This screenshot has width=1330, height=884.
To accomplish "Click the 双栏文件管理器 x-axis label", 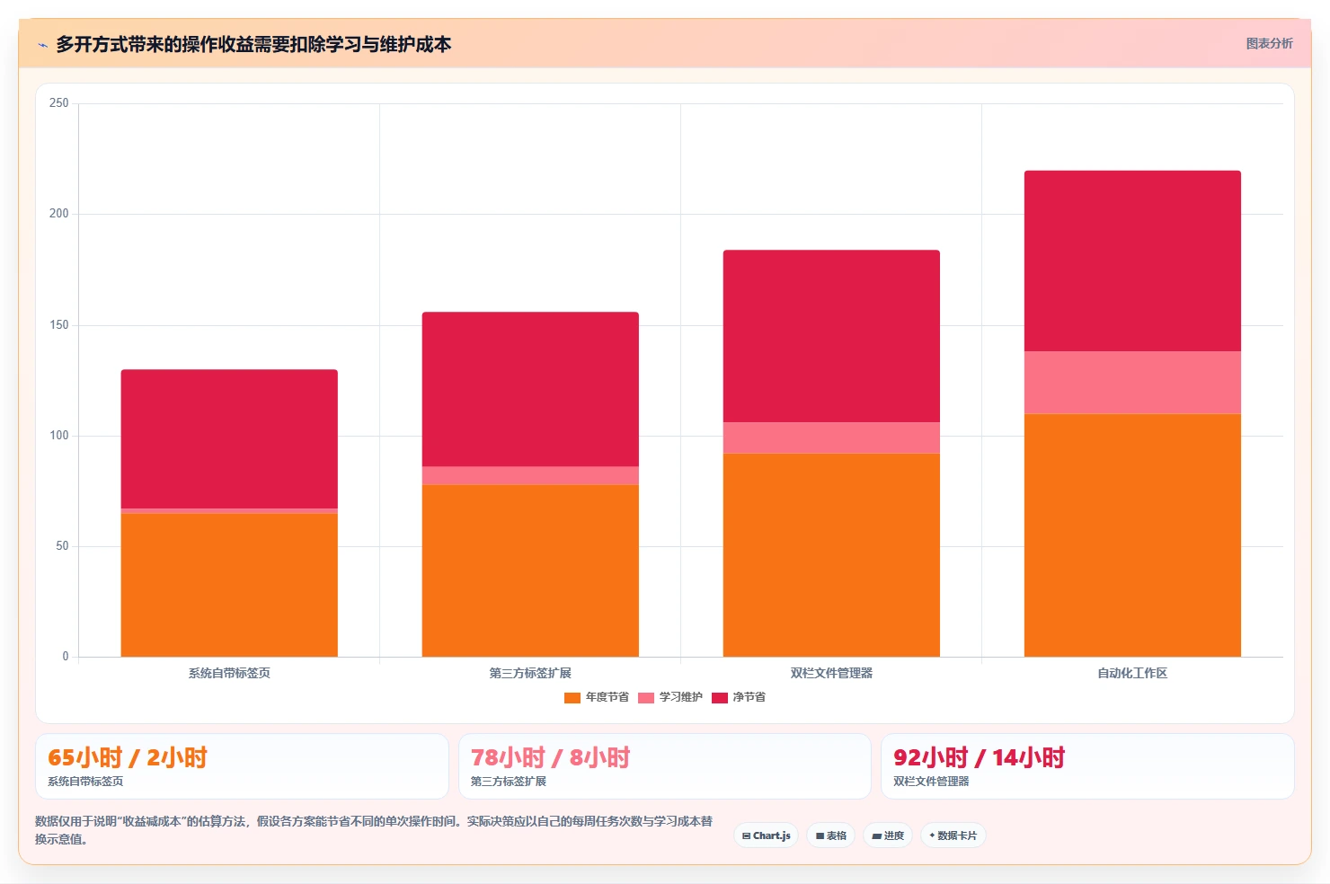I will pos(831,673).
